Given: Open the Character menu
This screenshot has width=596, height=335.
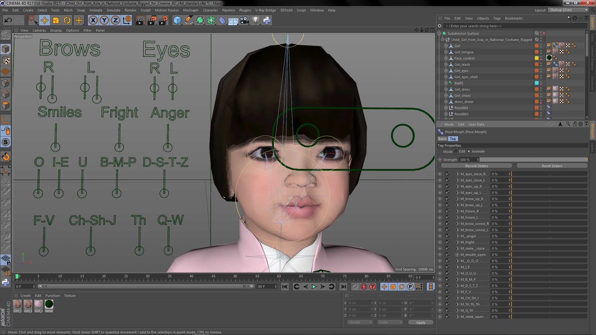Looking at the screenshot, I should coord(210,10).
